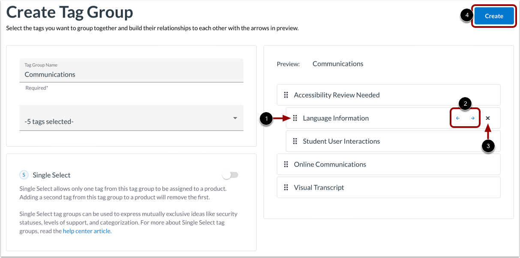
Task: Enable the Single Select toggle
Action: point(230,175)
